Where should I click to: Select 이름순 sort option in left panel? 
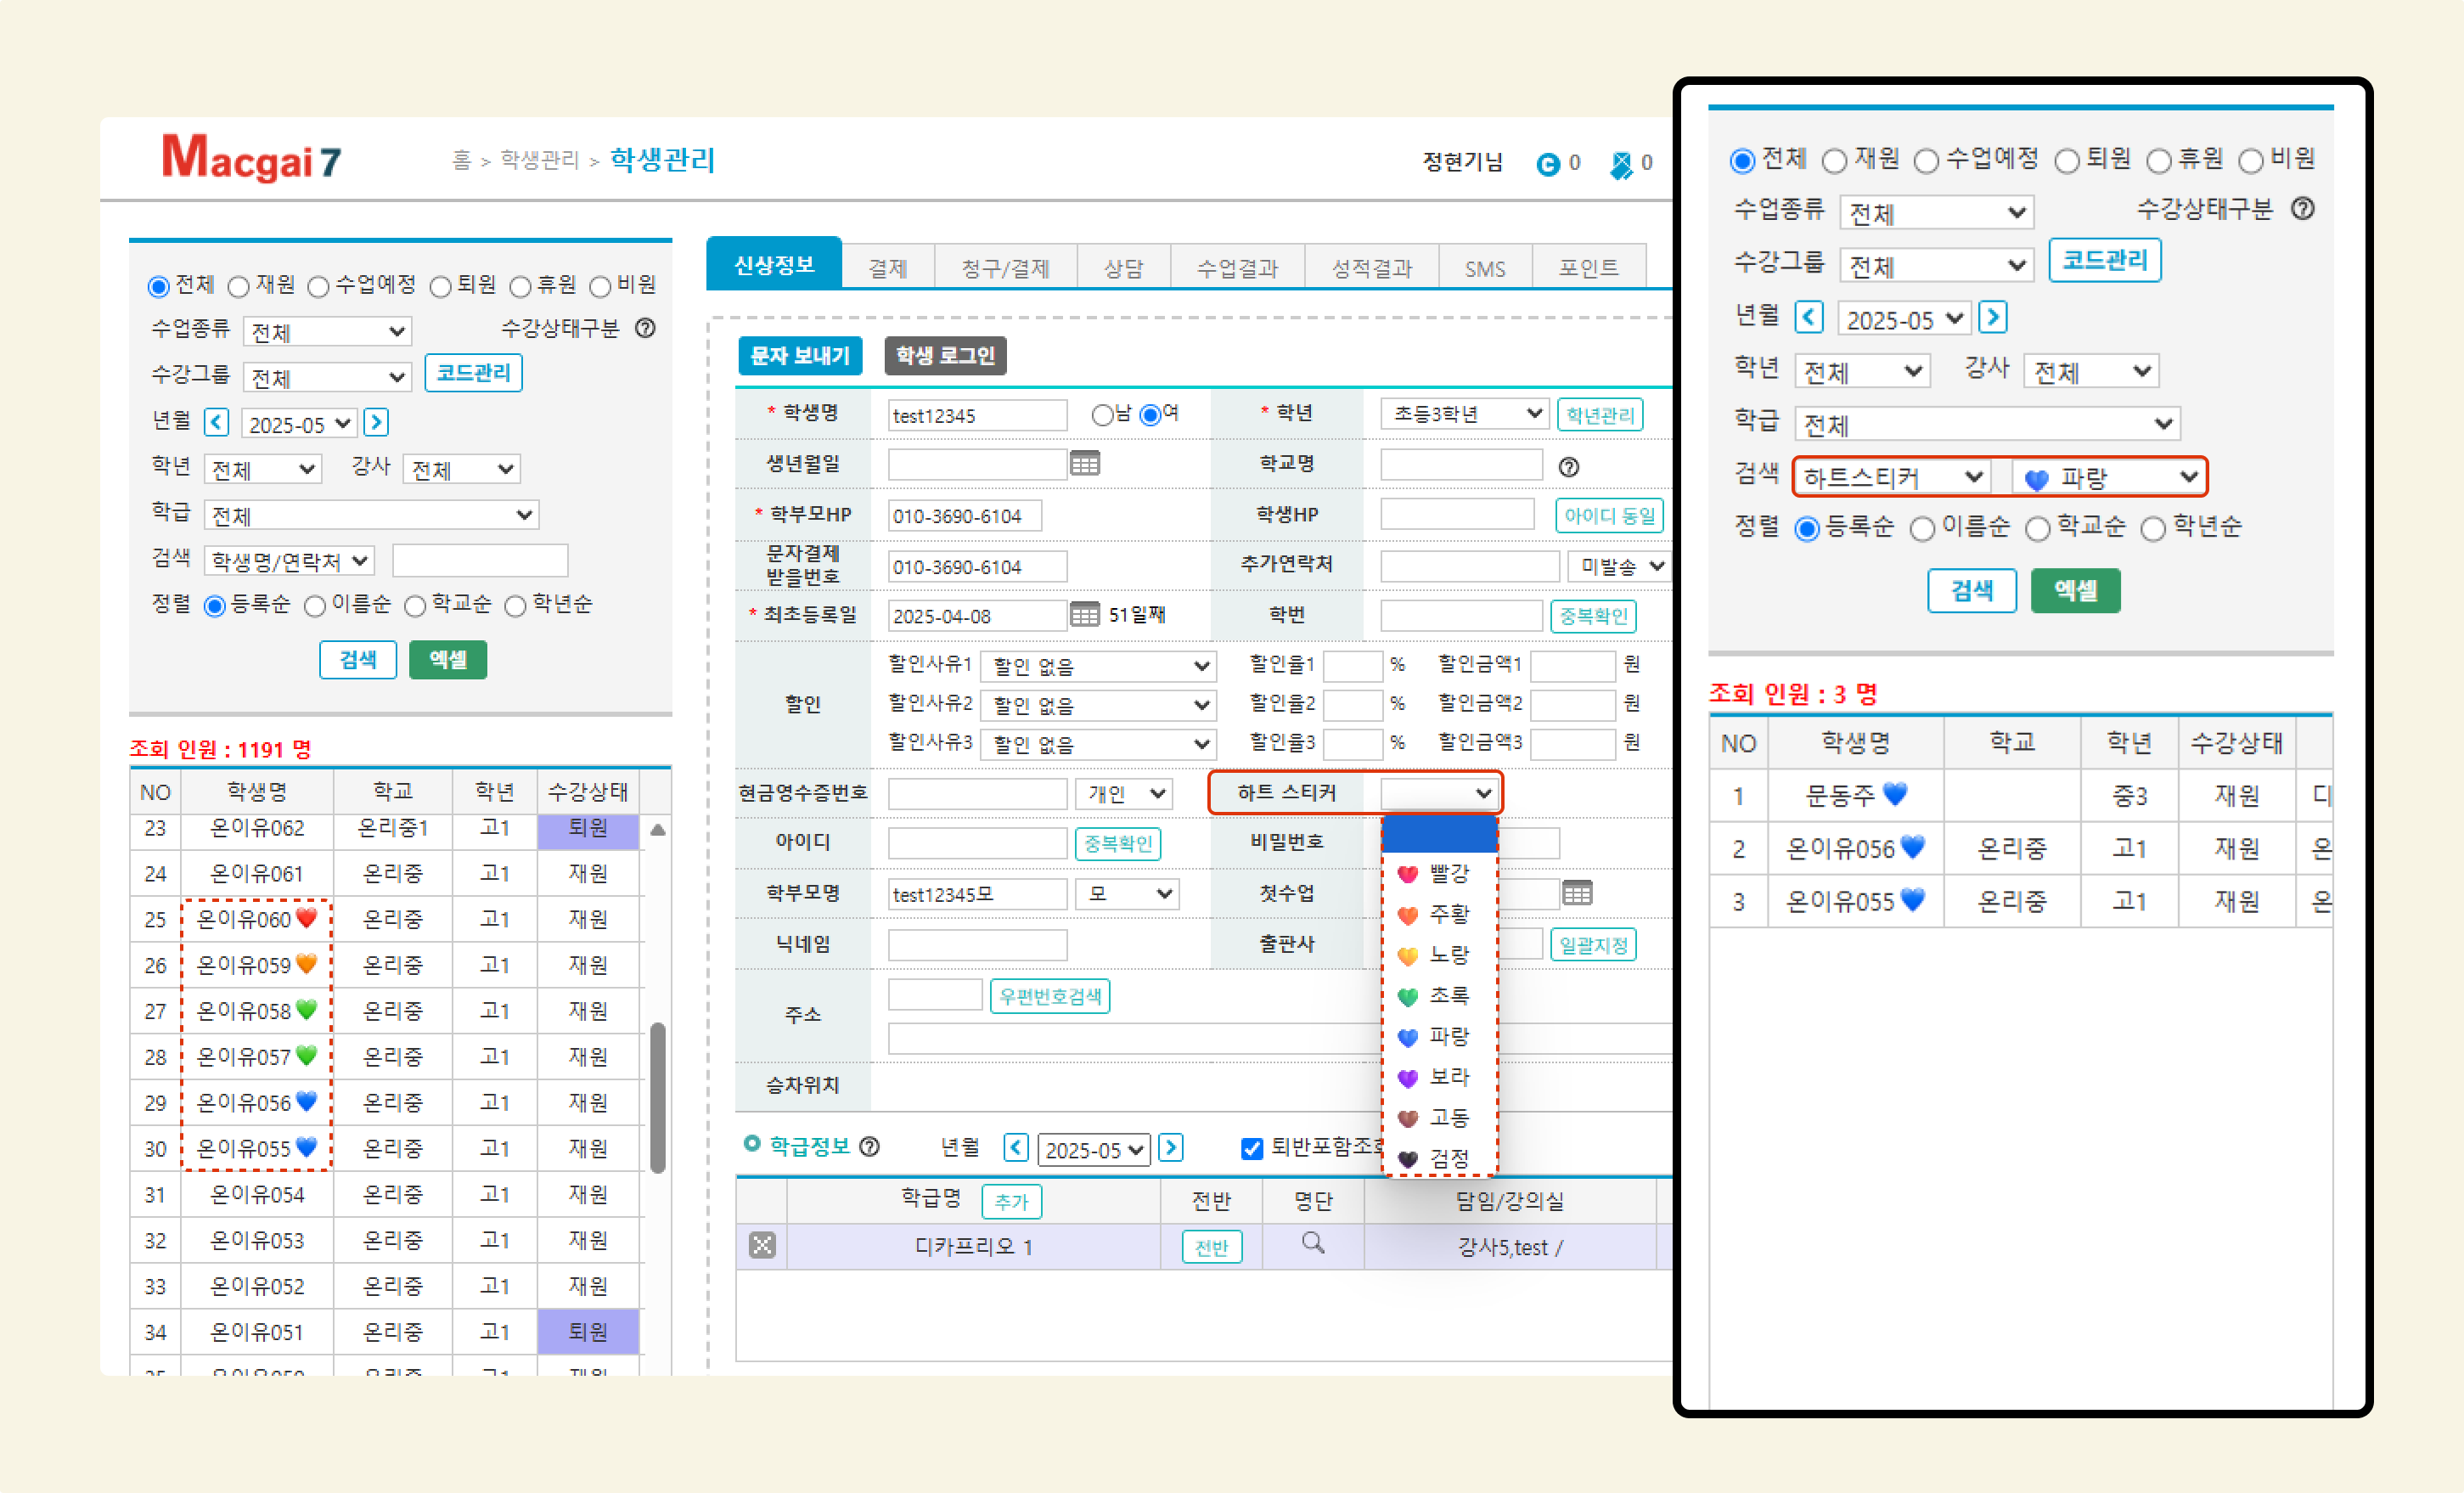click(x=315, y=607)
